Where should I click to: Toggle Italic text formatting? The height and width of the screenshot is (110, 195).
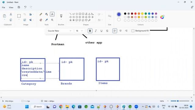96,31
